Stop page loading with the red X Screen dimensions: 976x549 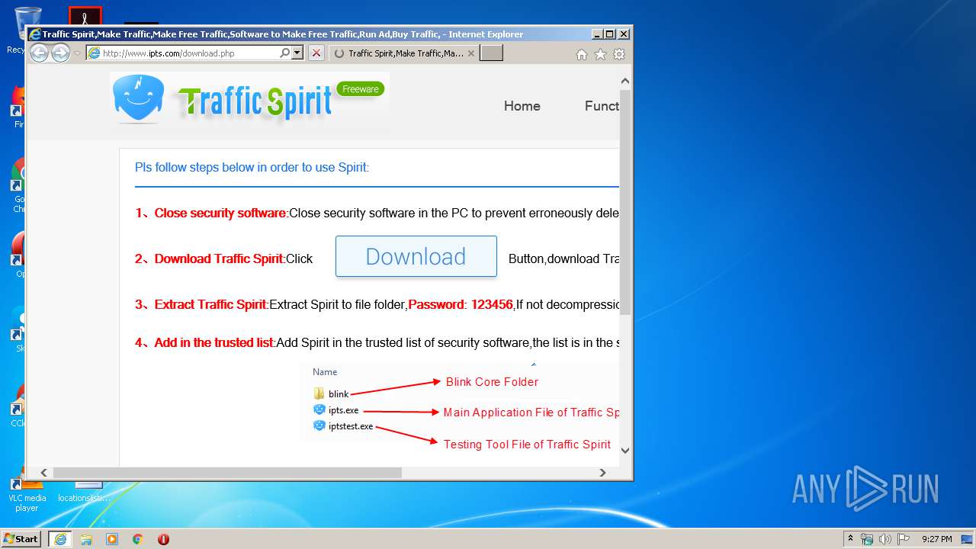point(316,53)
